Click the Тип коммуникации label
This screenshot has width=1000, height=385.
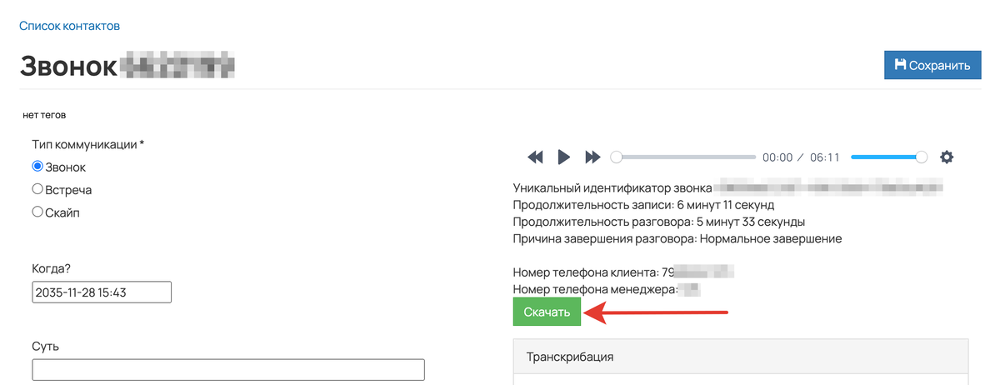point(87,144)
